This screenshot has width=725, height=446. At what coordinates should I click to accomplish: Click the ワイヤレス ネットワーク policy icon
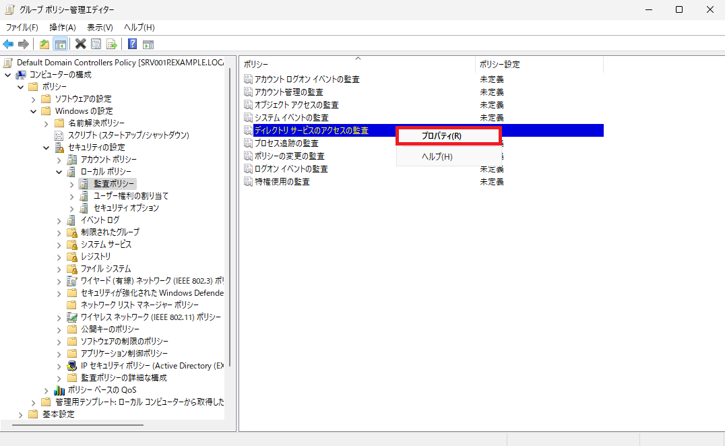[71, 317]
